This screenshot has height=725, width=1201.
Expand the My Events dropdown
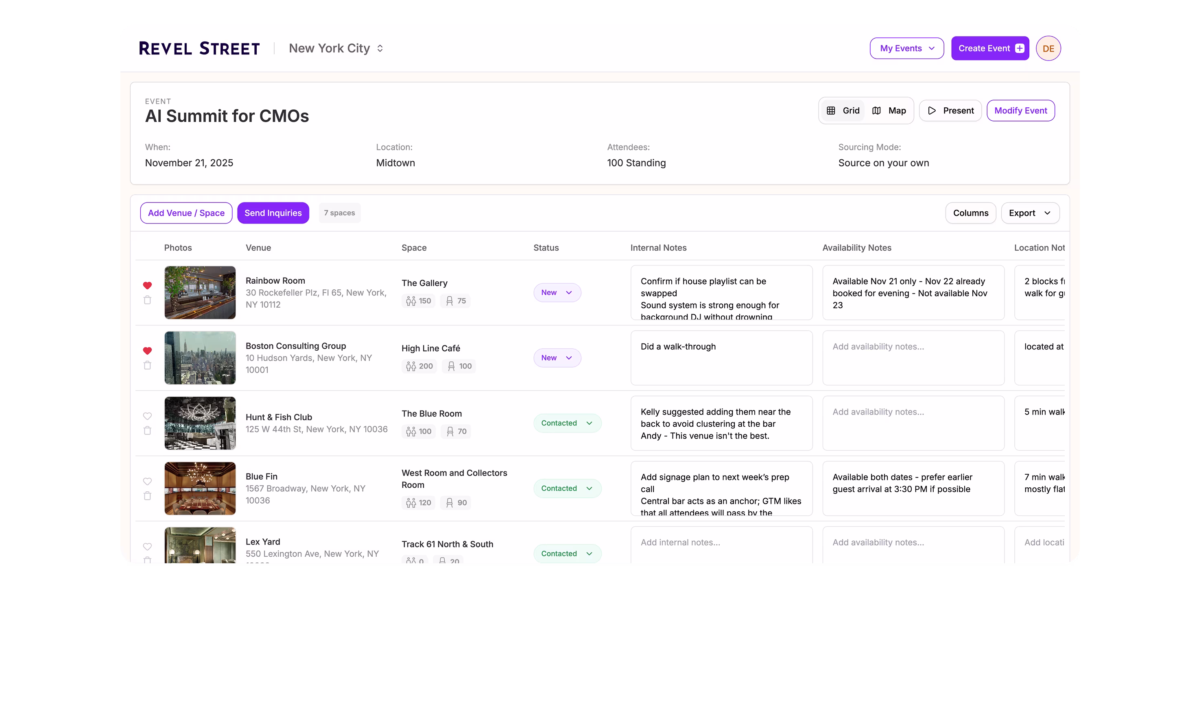coord(906,48)
